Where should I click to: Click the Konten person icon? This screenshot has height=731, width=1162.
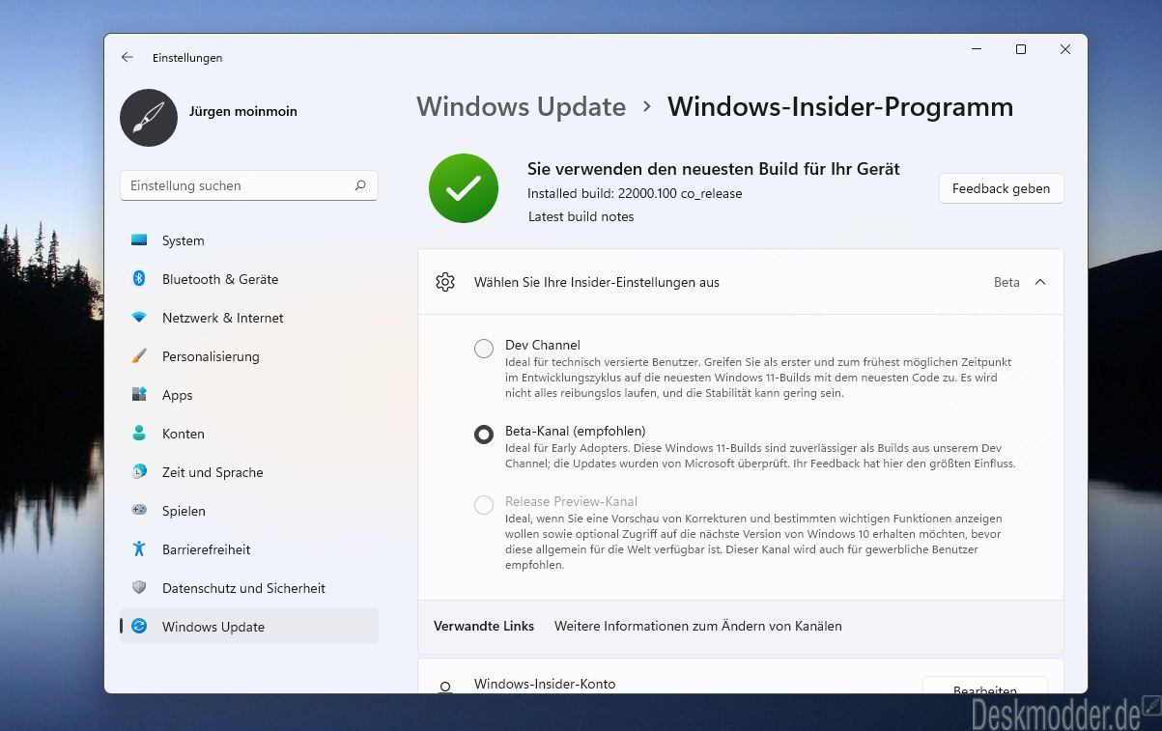point(139,434)
